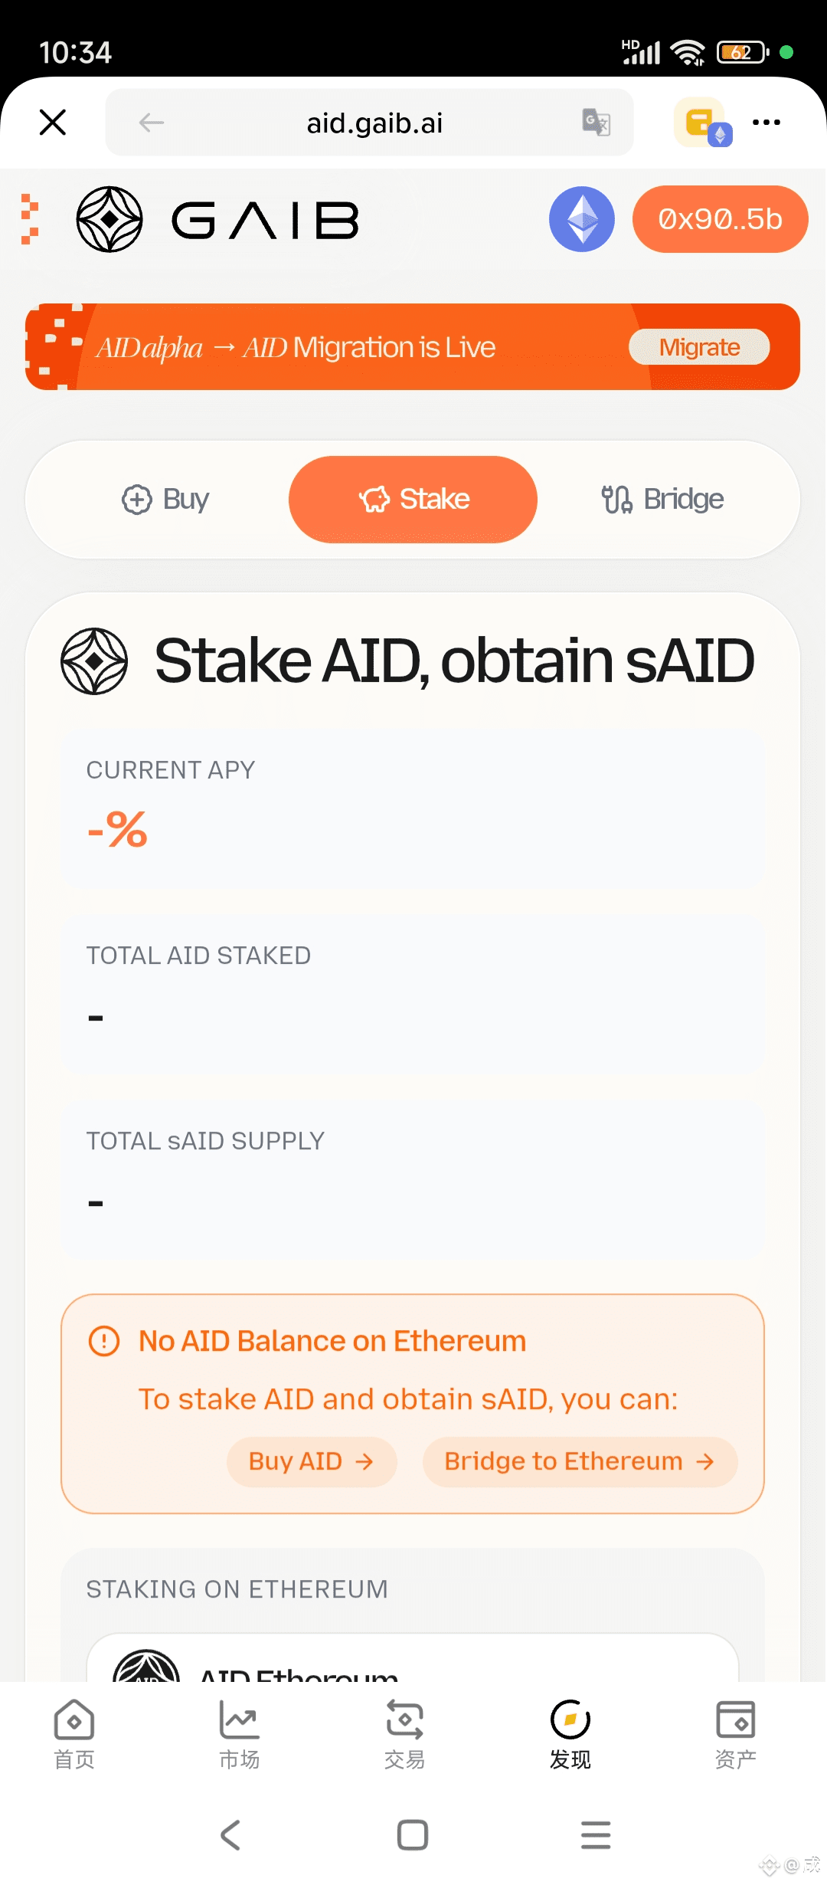
Task: Select the Stake tab
Action: click(x=413, y=500)
